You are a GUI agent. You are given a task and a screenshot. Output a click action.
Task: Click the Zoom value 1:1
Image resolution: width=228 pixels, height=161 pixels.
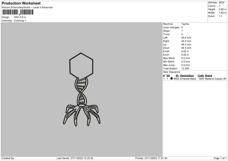[220, 16]
